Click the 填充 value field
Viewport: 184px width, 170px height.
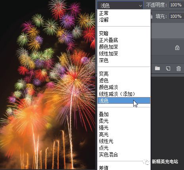[176, 16]
